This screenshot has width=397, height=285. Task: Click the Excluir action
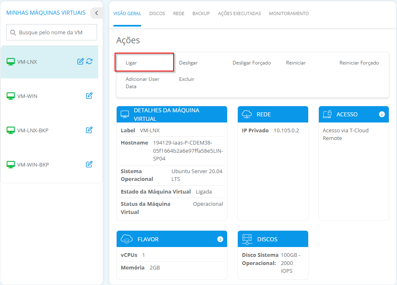(x=187, y=79)
